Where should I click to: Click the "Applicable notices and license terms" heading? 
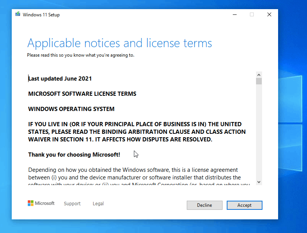pos(119,43)
